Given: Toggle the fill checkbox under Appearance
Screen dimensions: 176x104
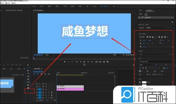Looking at the screenshot, I should pos(140,82).
